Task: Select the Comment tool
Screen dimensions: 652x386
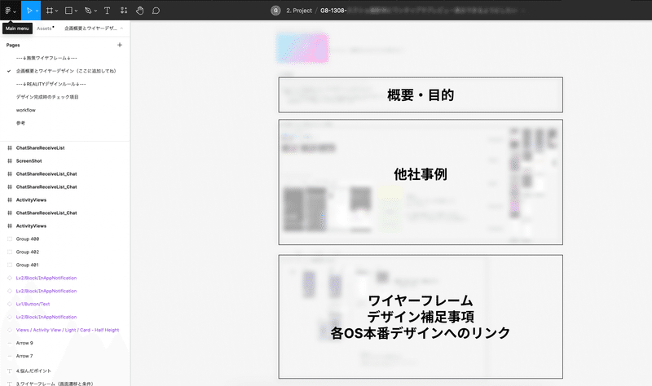Action: (156, 11)
